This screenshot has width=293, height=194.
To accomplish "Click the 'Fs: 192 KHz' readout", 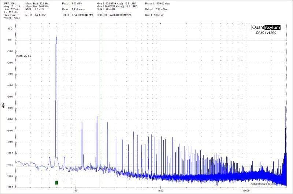I will 11,12.
